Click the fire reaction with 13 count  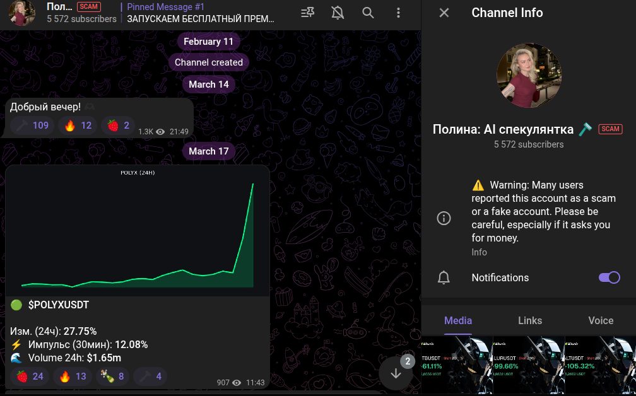(x=72, y=376)
